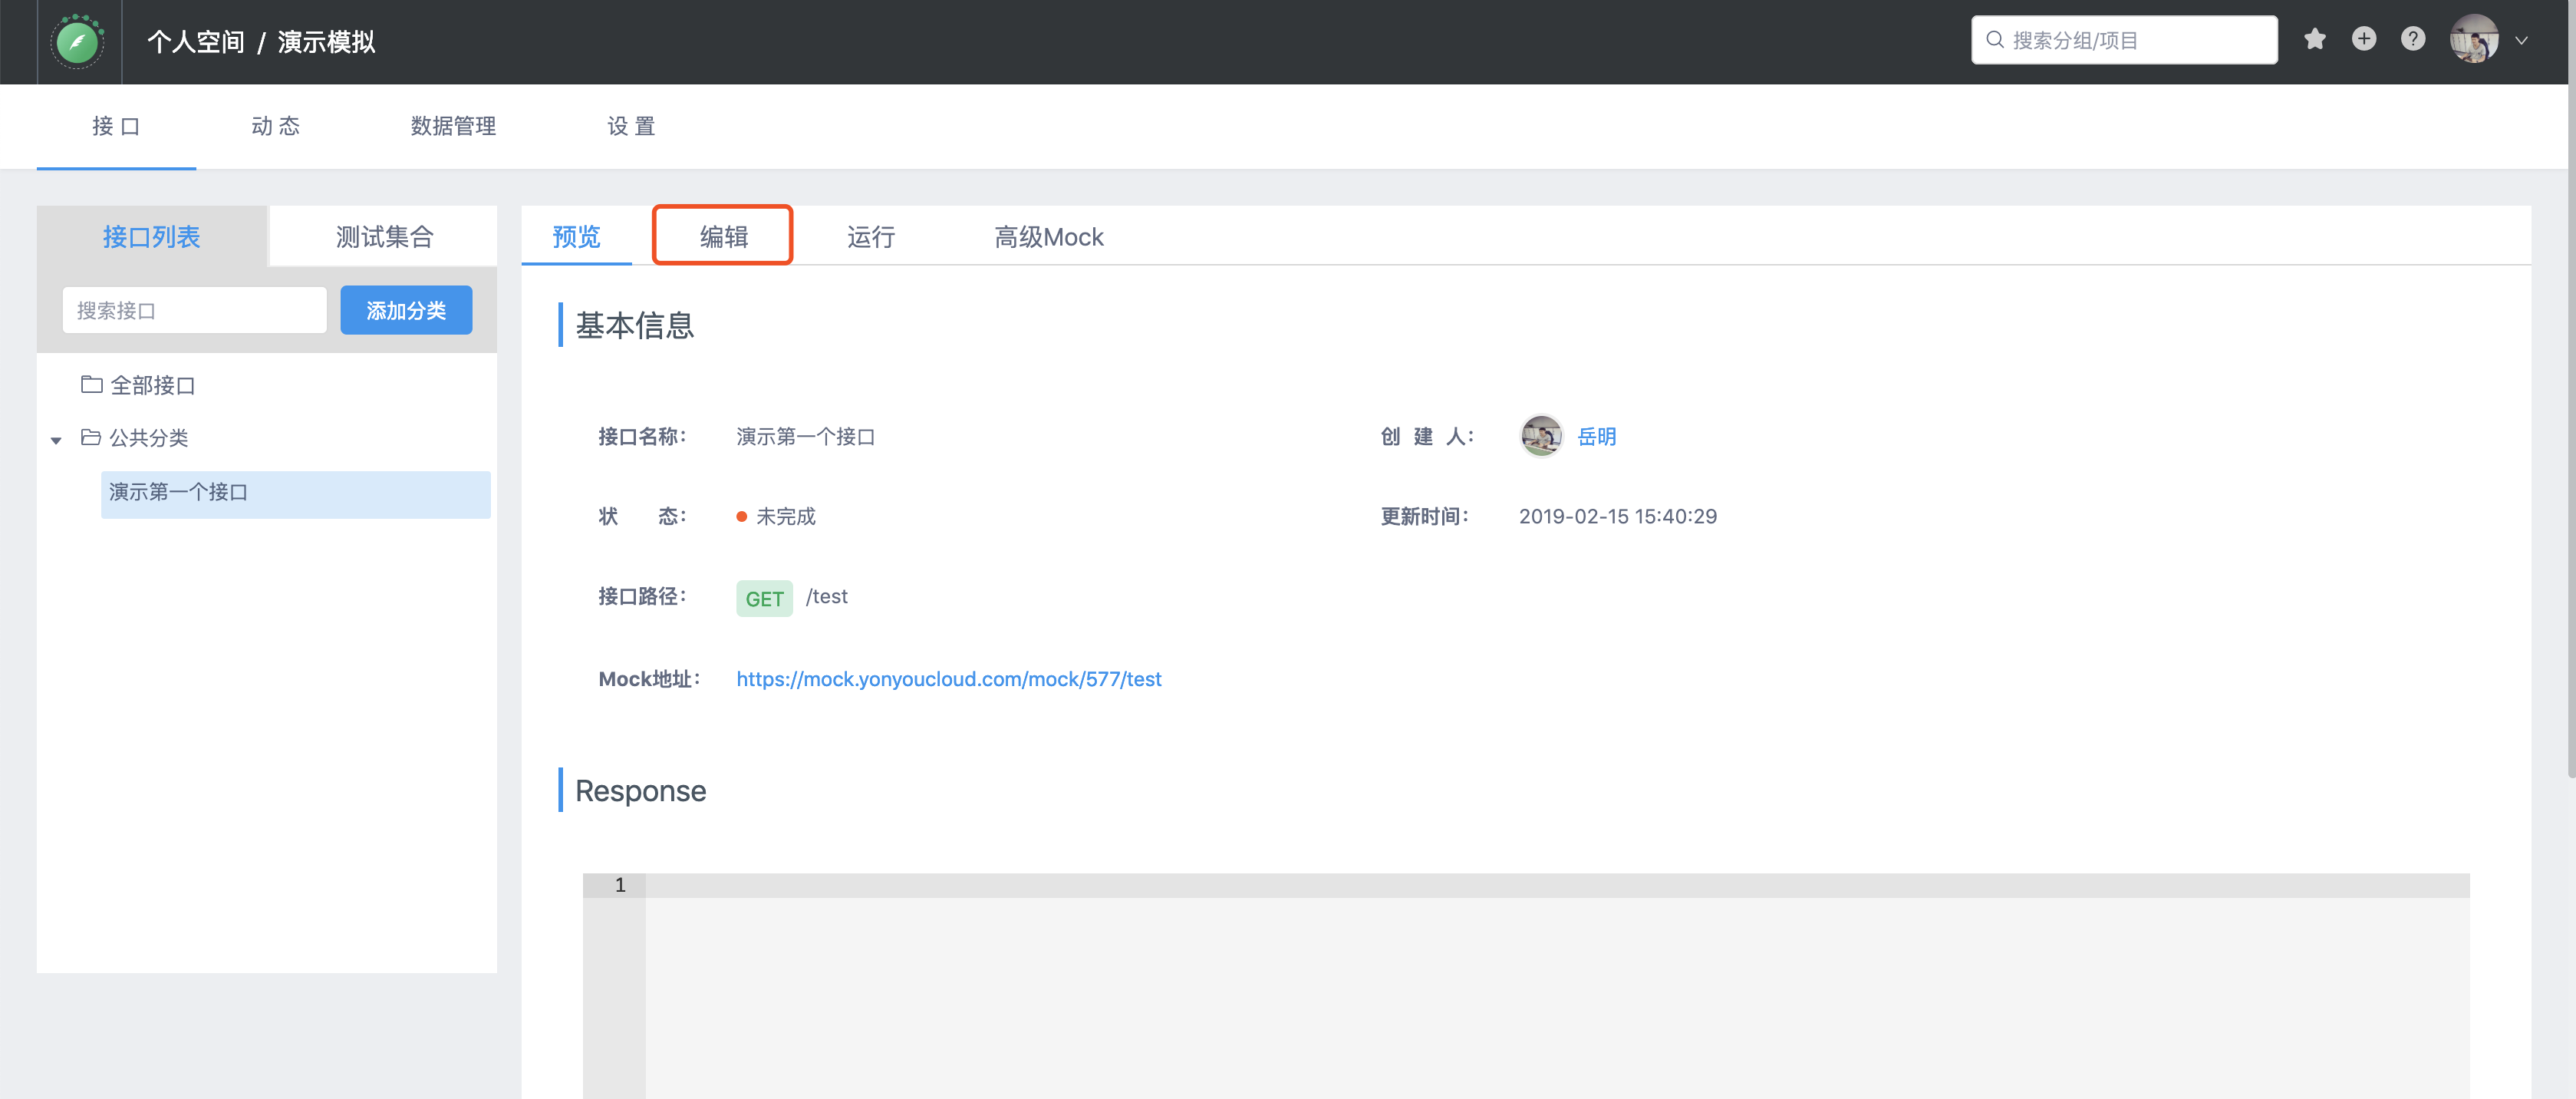This screenshot has width=2576, height=1099.
Task: Click the 全部接口 folder icon
Action: [92, 385]
